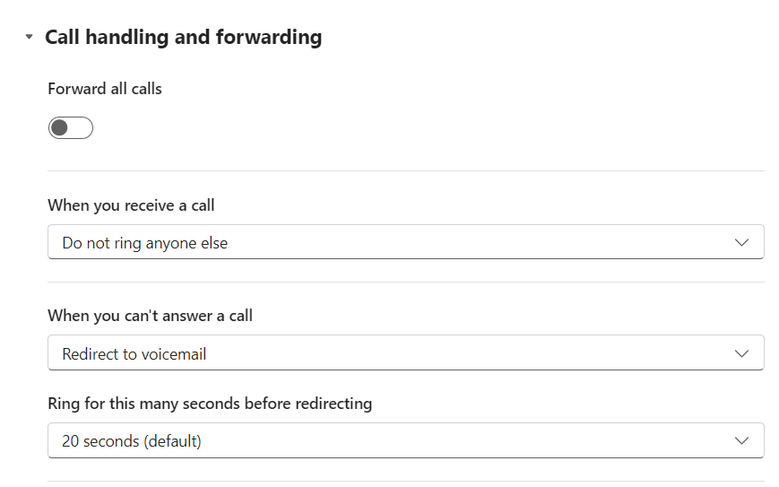This screenshot has height=487, width=779.
Task: Select the 'Redirect to voicemail' value text
Action: pyautogui.click(x=134, y=354)
